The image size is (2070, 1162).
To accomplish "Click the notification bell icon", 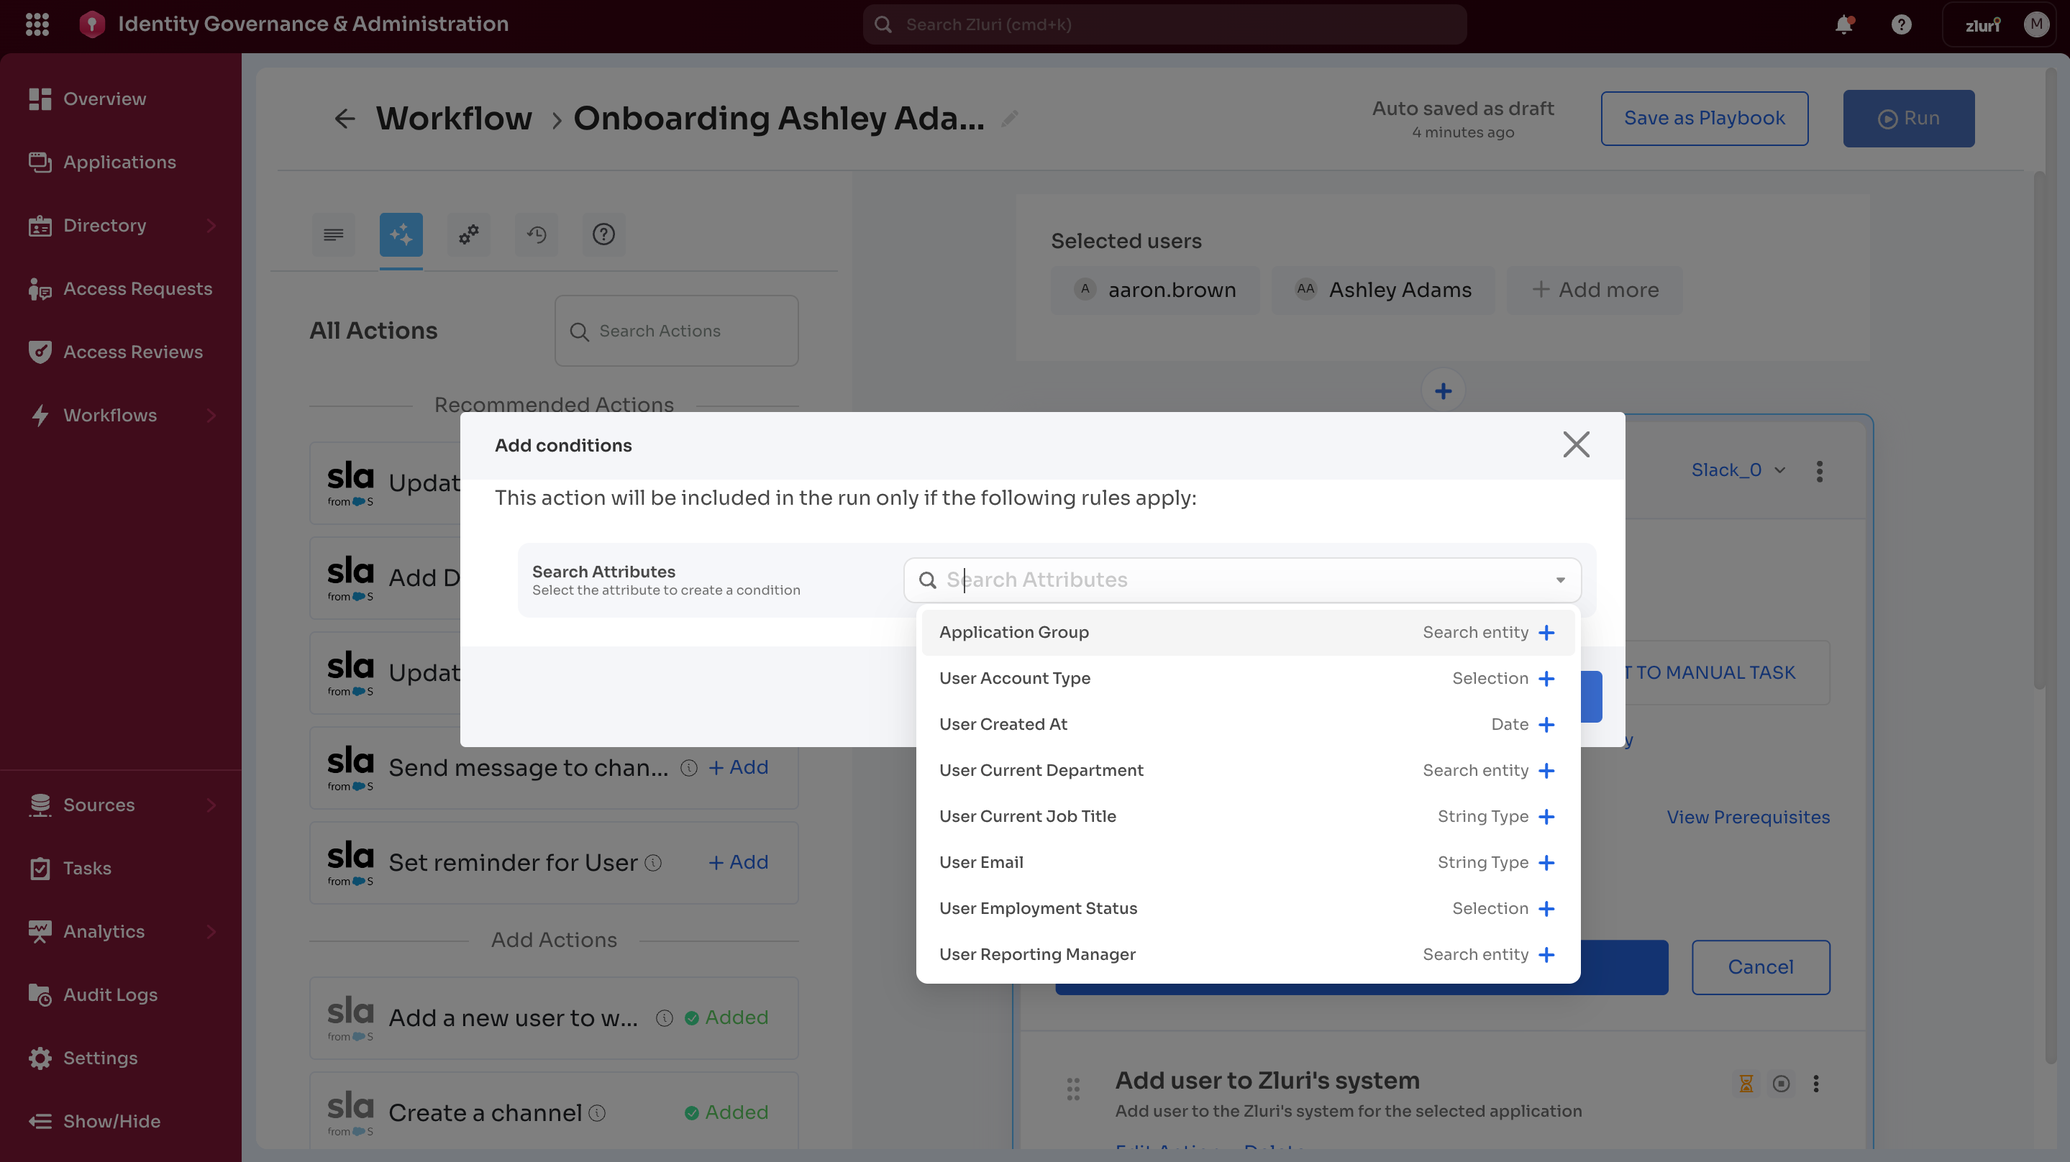I will pyautogui.click(x=1843, y=25).
